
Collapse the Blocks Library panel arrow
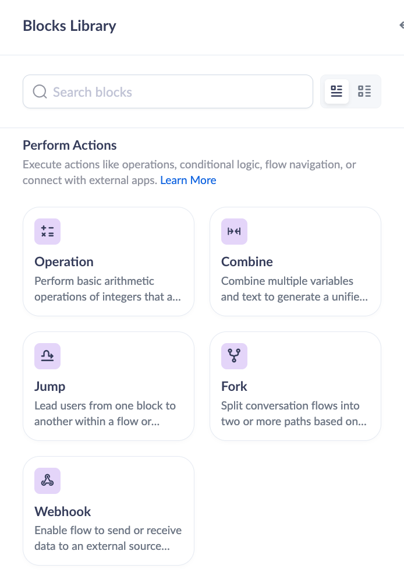(401, 26)
